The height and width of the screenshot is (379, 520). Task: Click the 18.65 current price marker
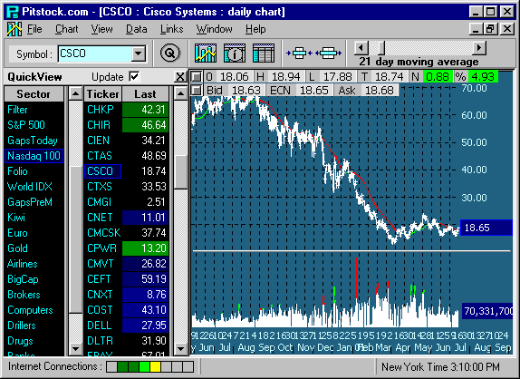486,228
